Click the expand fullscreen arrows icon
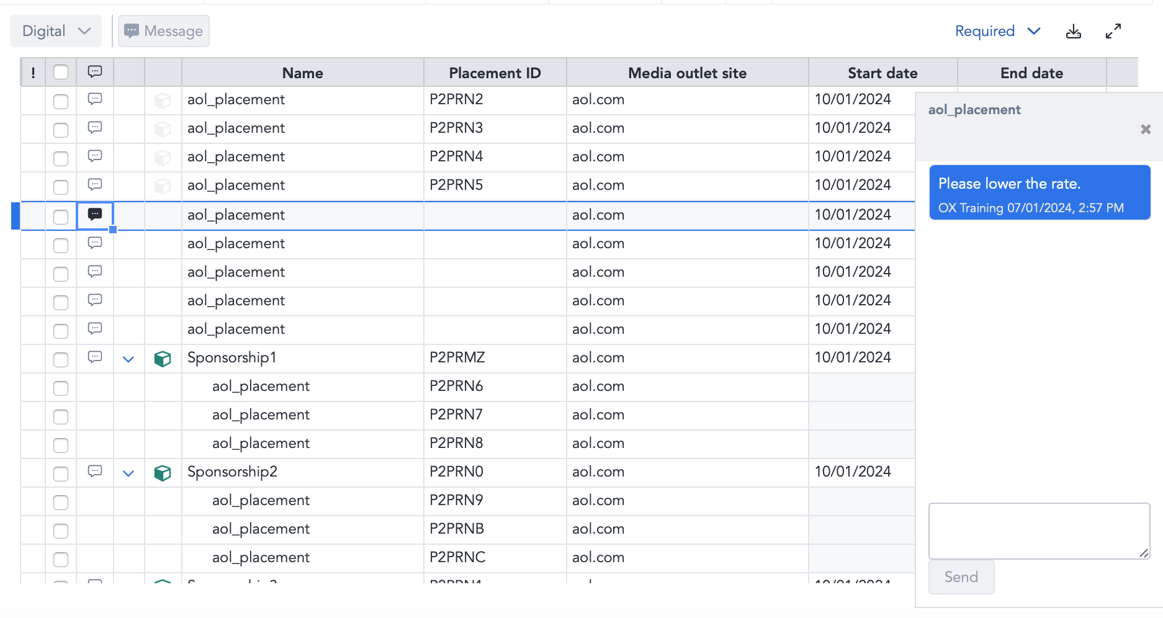The image size is (1163, 618). click(x=1113, y=31)
